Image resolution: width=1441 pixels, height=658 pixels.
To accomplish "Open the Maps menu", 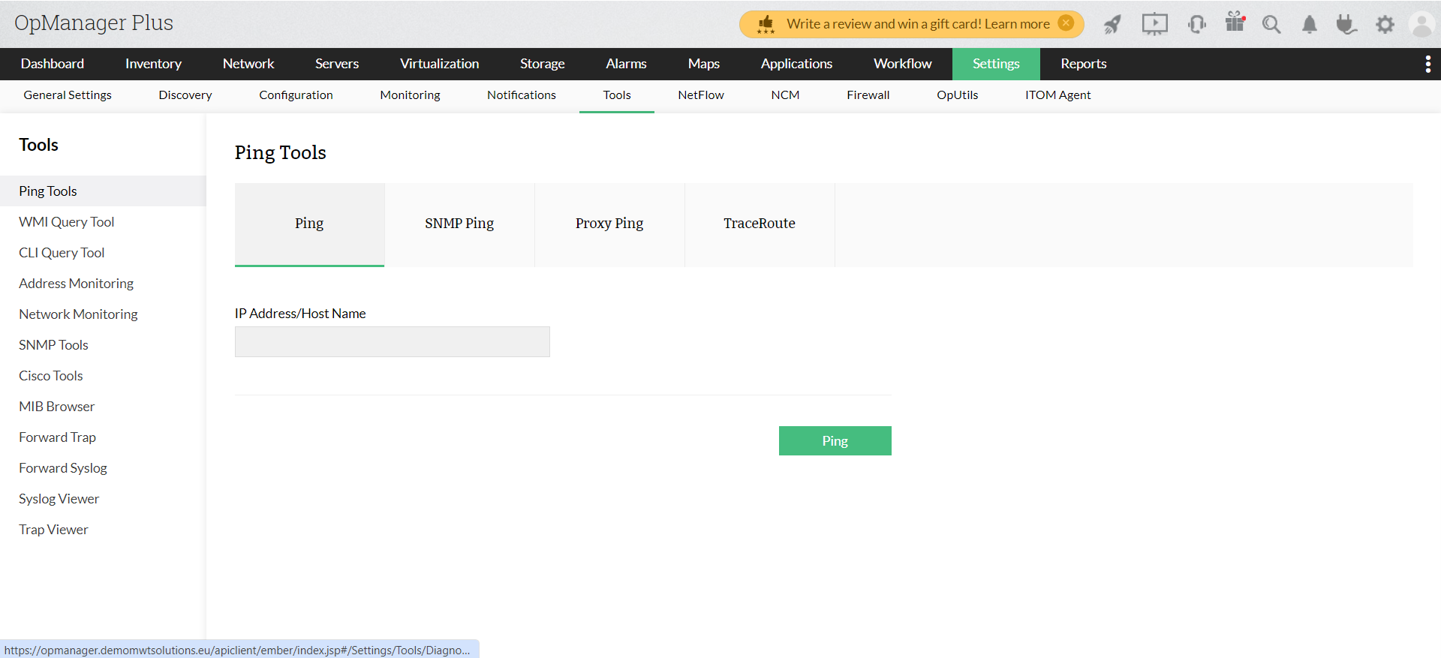I will [x=704, y=64].
